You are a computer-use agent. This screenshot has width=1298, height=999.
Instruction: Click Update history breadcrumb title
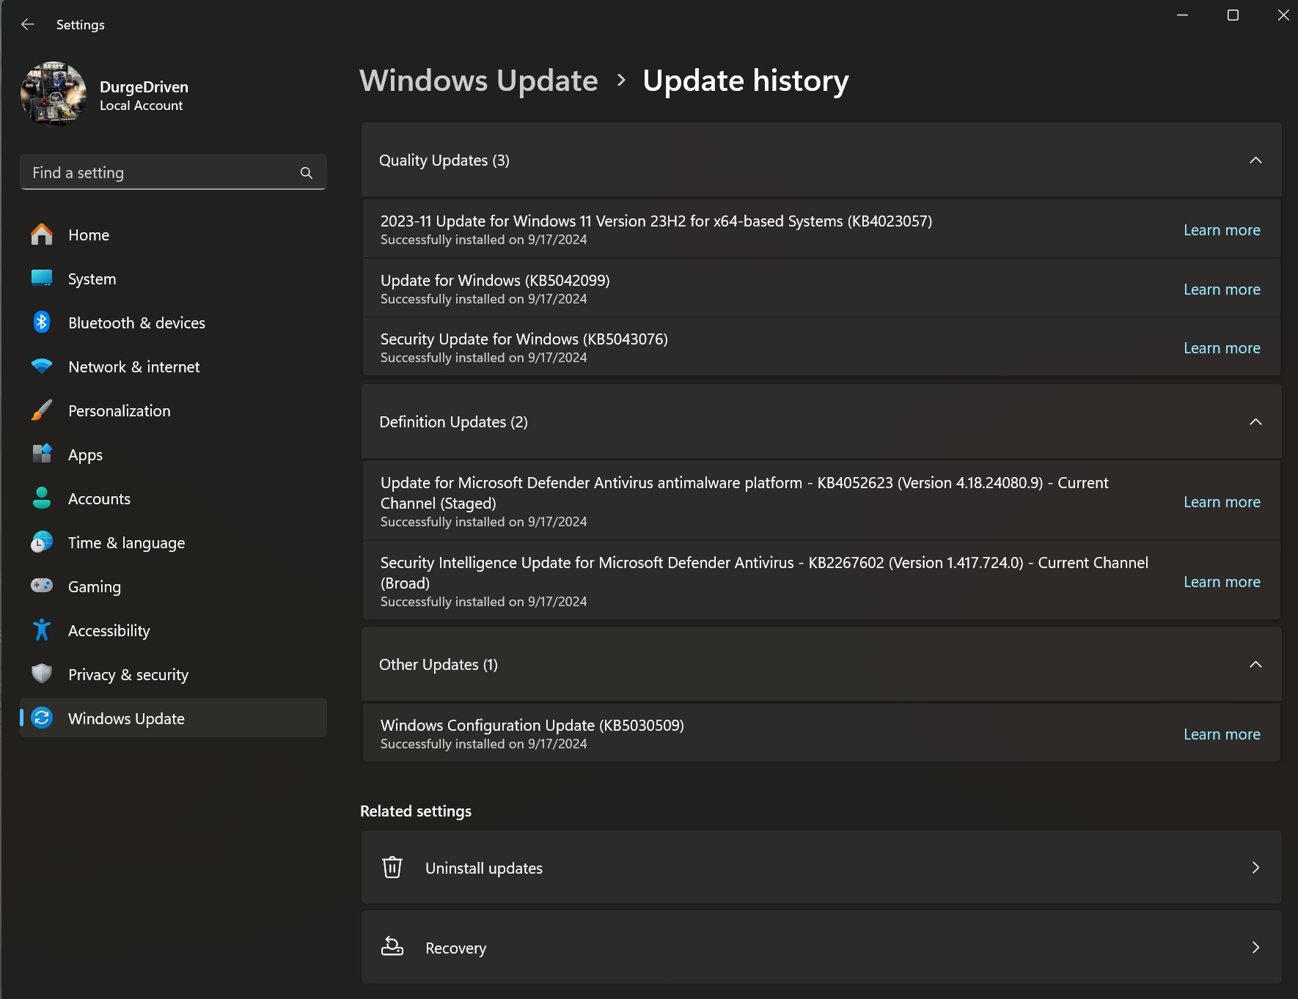click(x=746, y=81)
